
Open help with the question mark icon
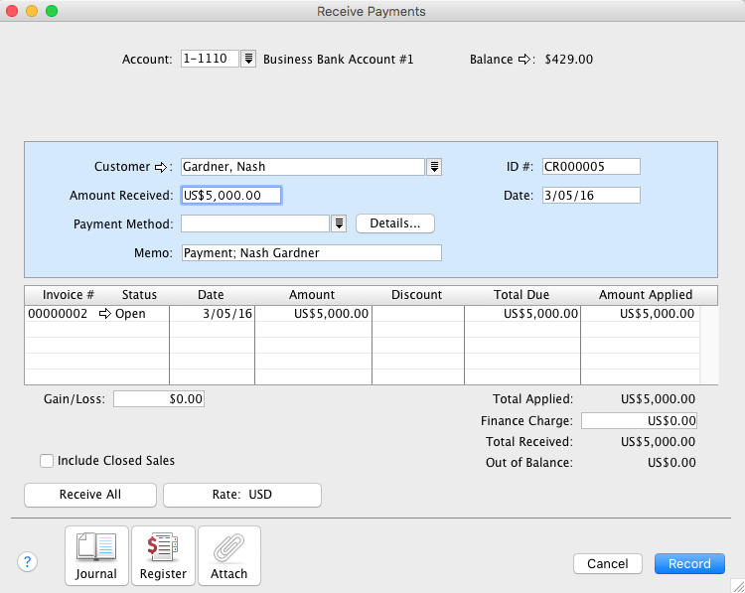(x=28, y=562)
